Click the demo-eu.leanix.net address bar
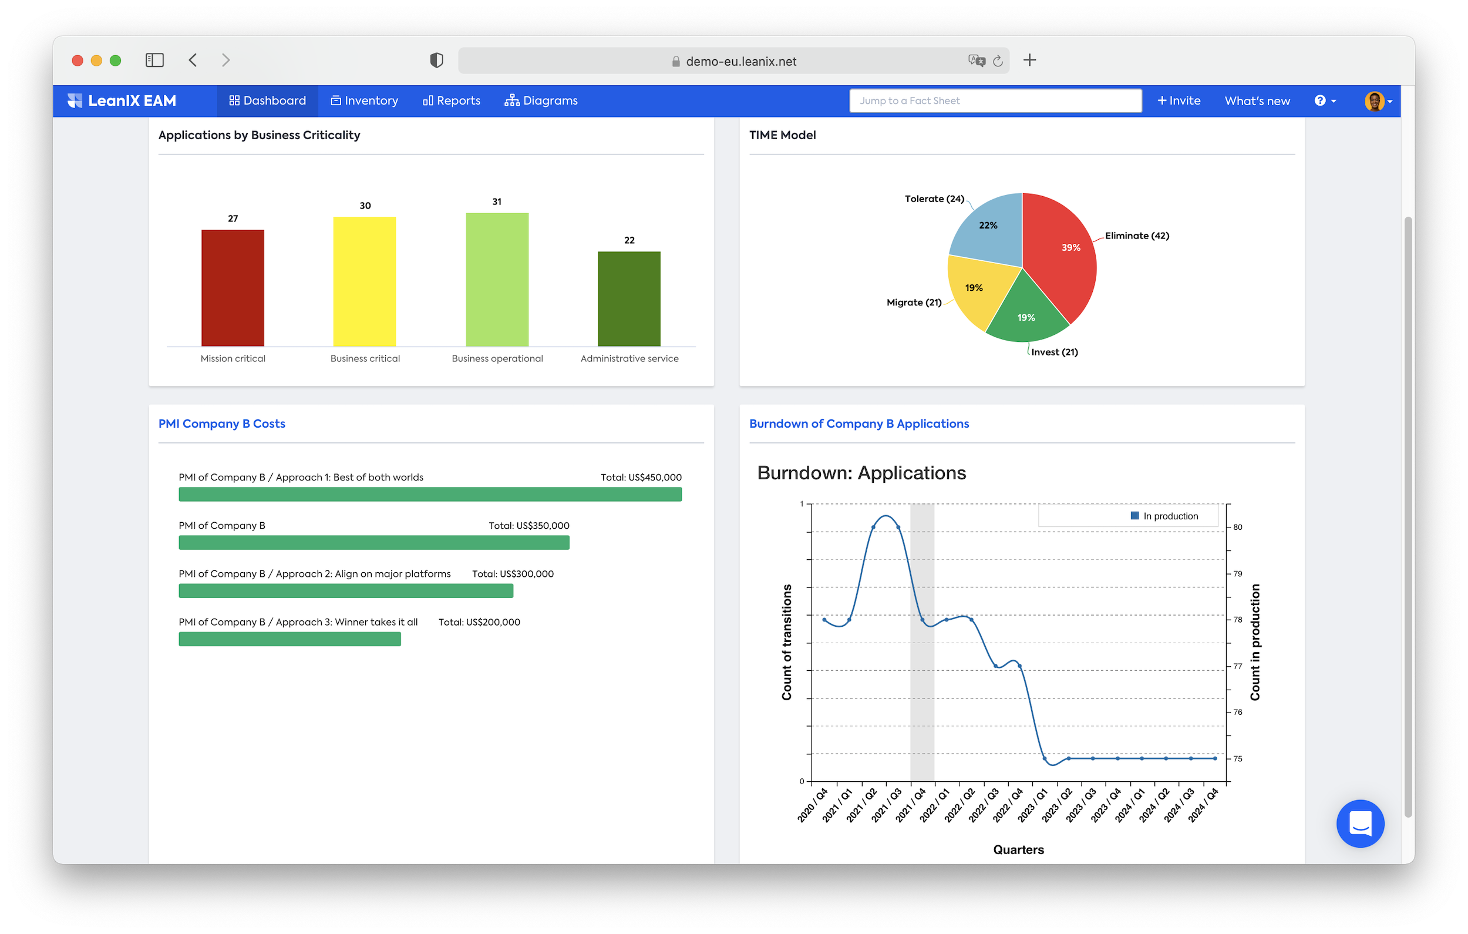The height and width of the screenshot is (934, 1468). pos(733,61)
